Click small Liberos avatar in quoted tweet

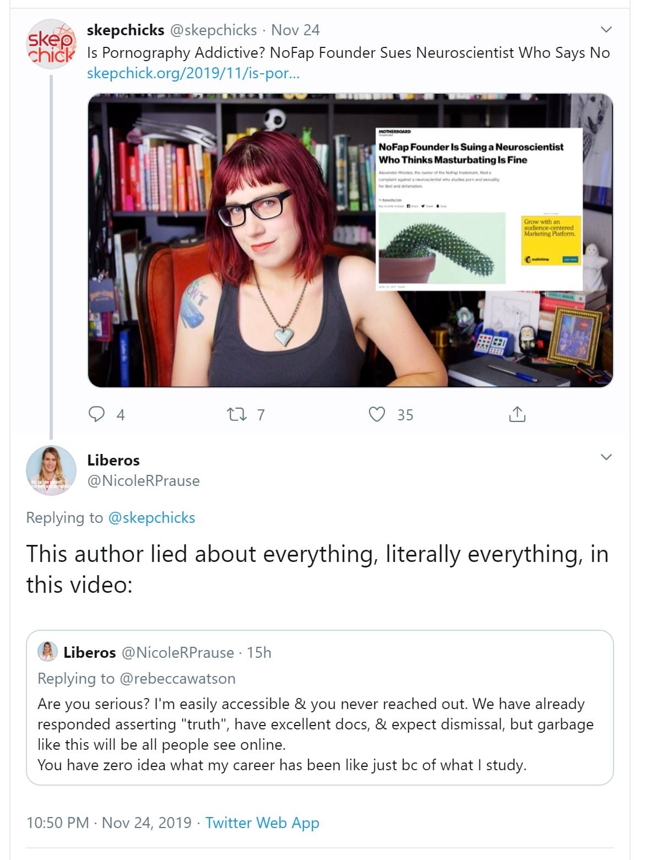coord(48,652)
